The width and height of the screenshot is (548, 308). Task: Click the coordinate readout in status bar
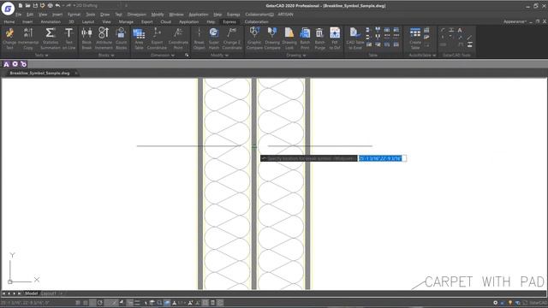(x=26, y=303)
